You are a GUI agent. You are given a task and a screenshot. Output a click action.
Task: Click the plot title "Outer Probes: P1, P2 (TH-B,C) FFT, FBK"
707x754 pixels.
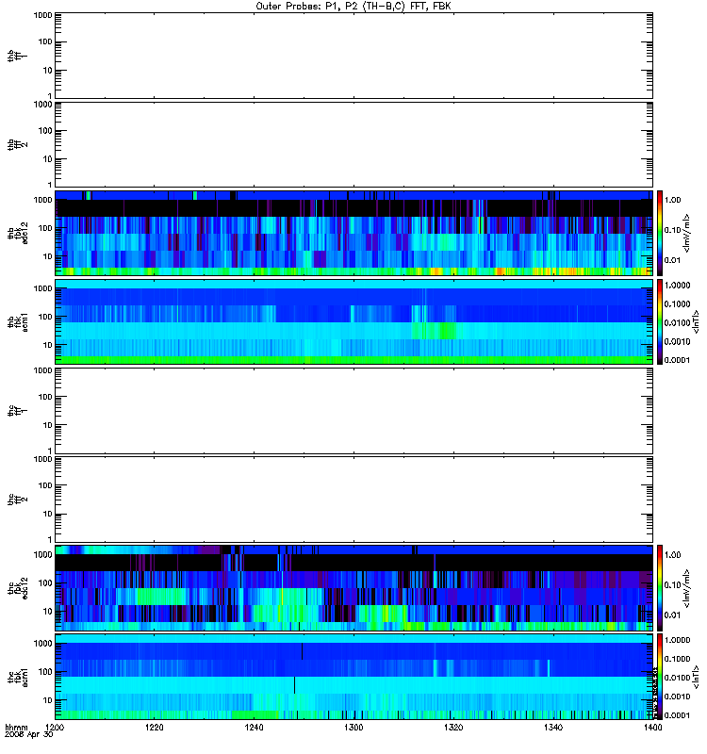pos(353,7)
